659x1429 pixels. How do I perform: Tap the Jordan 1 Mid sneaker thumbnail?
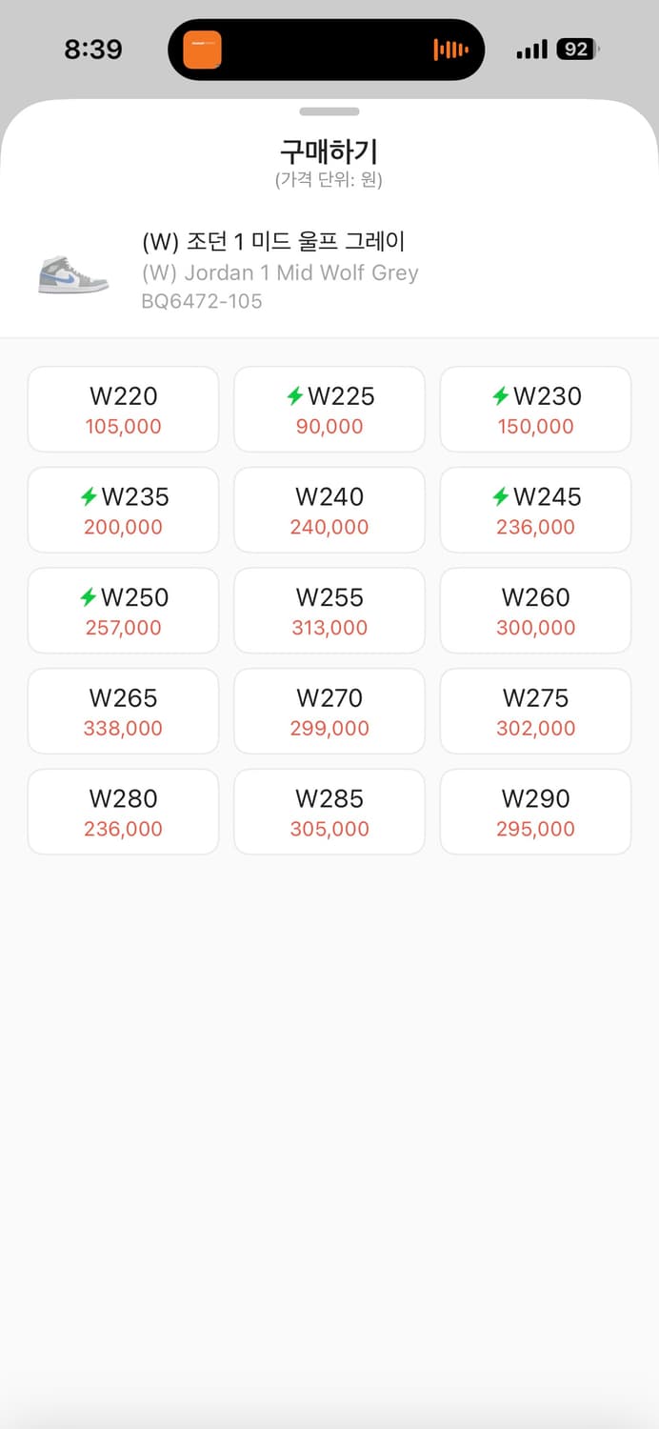pyautogui.click(x=73, y=274)
